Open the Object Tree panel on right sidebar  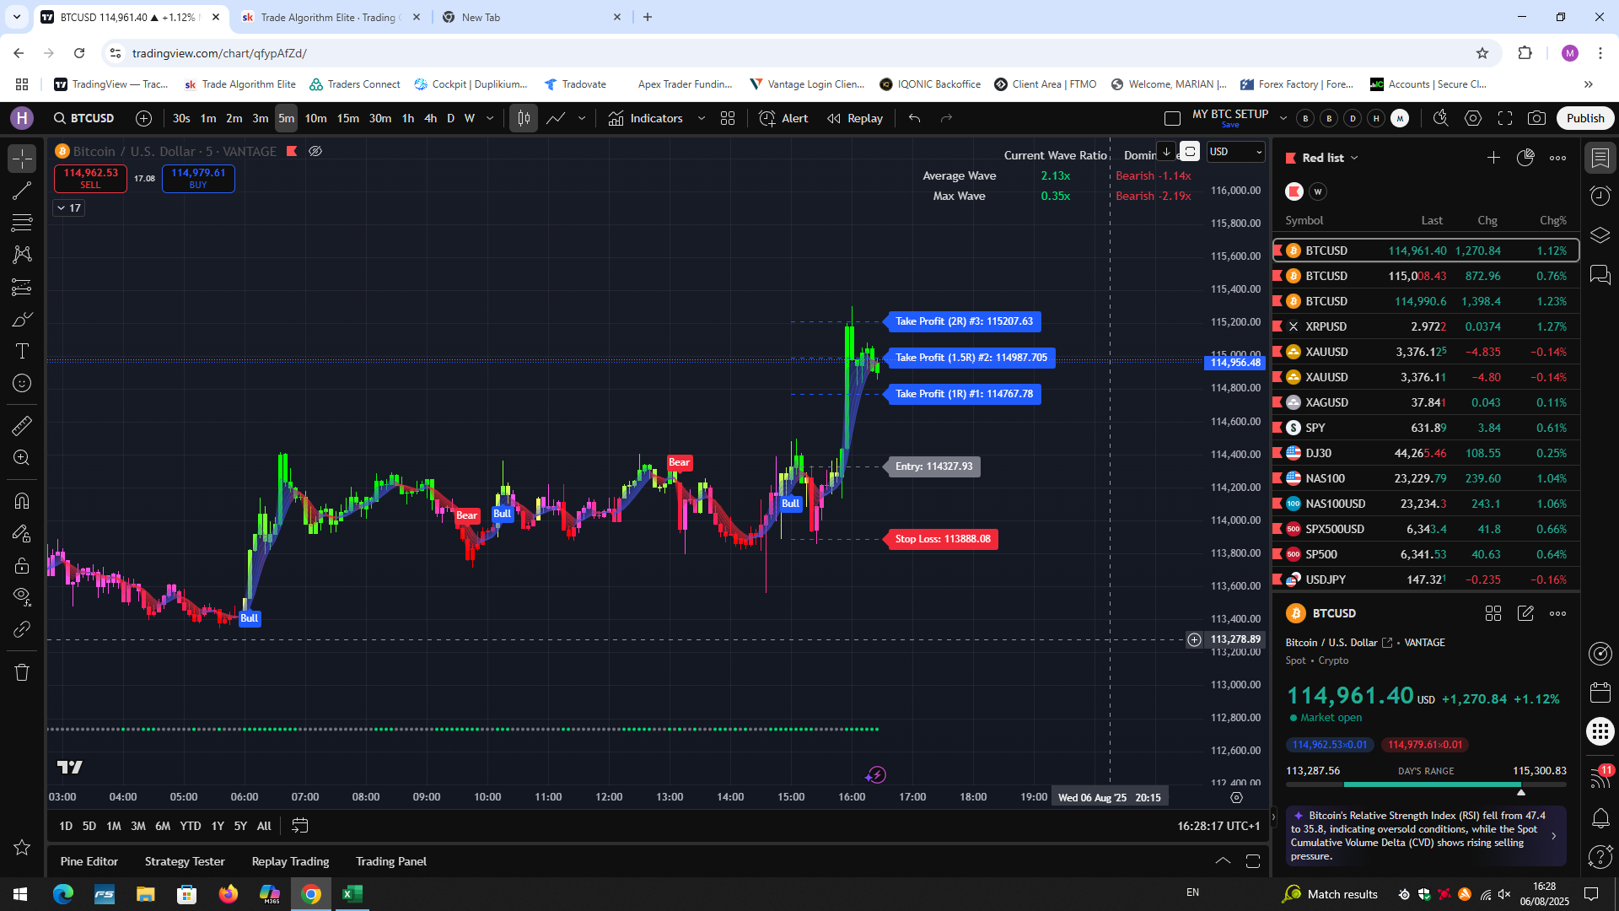pos(1600,235)
